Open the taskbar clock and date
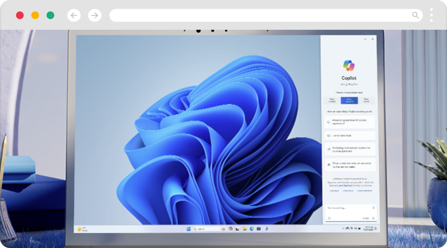Viewport: 447px width, 248px height. (368, 228)
